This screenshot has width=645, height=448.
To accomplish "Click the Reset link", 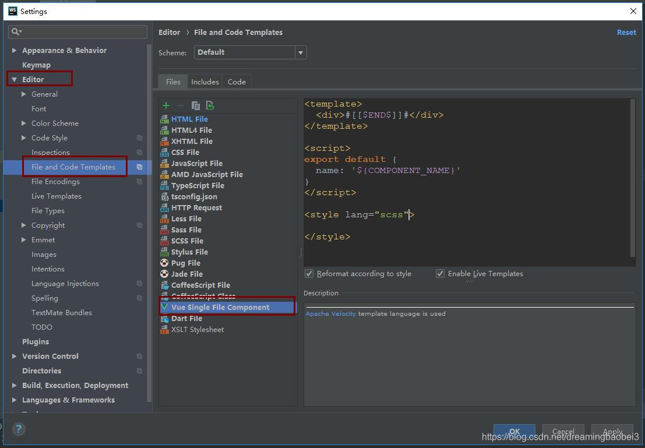I will (x=626, y=33).
